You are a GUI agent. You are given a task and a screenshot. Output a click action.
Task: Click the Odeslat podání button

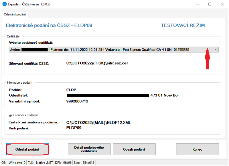[27, 149]
